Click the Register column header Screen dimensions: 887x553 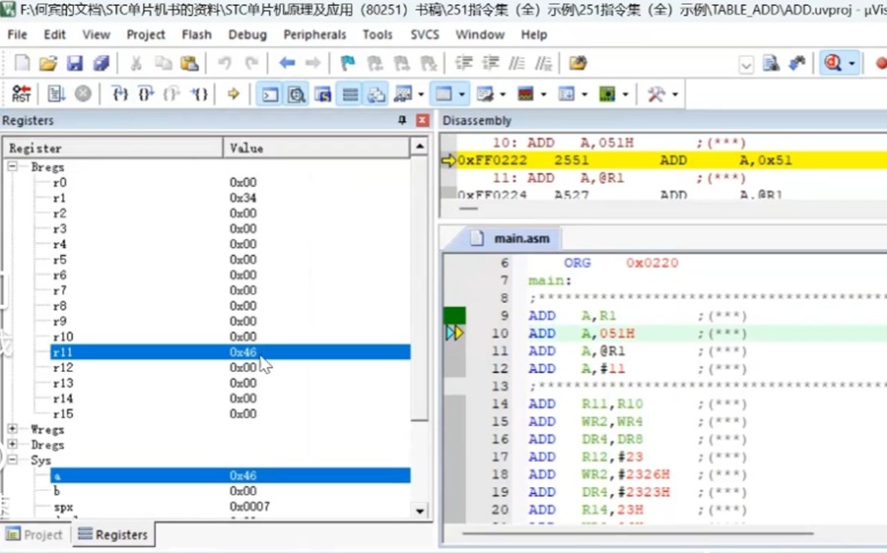(113, 148)
